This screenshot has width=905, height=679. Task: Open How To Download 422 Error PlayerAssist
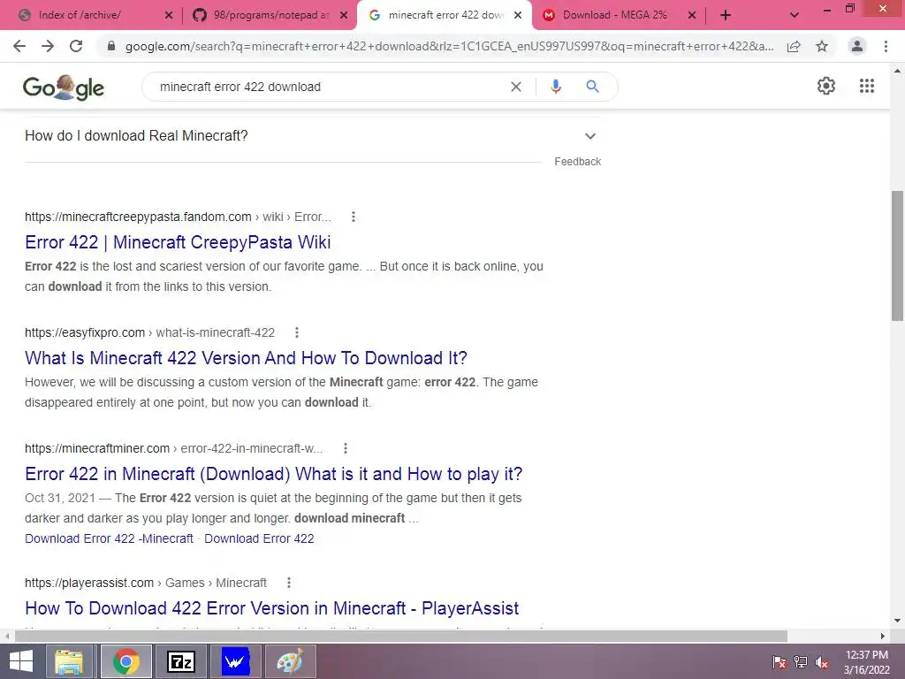point(272,608)
